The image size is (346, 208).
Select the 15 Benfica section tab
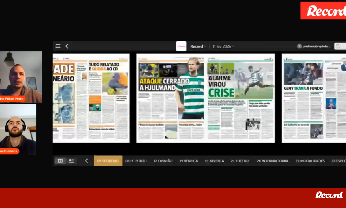(x=189, y=161)
